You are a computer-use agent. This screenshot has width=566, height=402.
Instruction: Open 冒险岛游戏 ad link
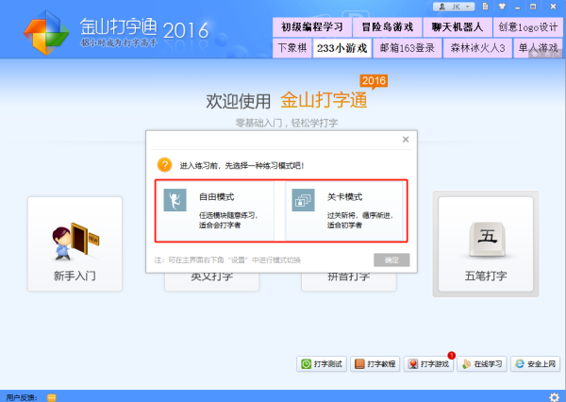(388, 27)
